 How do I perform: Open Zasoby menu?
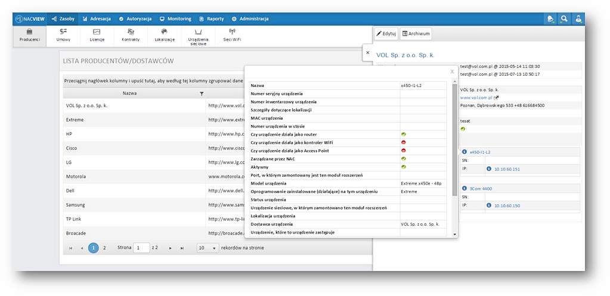tap(63, 18)
